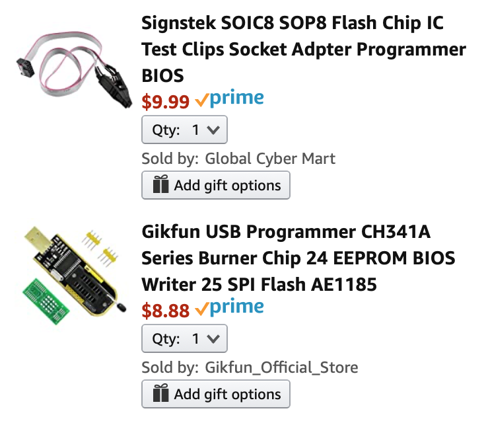Open the Qty dropdown for the Gikfun programmer
This screenshot has height=423, width=486.
(x=184, y=338)
